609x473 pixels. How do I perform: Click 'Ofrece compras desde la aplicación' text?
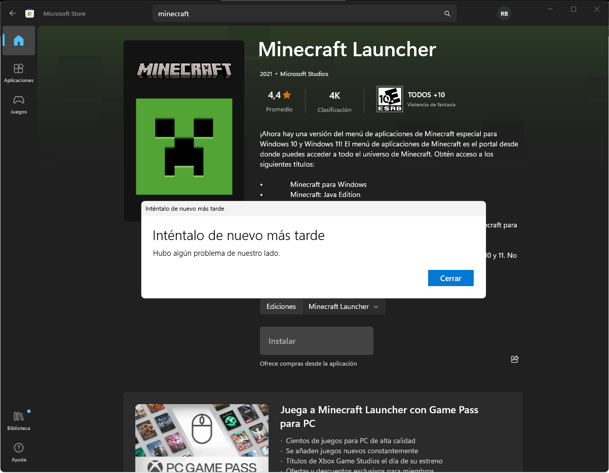pos(309,364)
